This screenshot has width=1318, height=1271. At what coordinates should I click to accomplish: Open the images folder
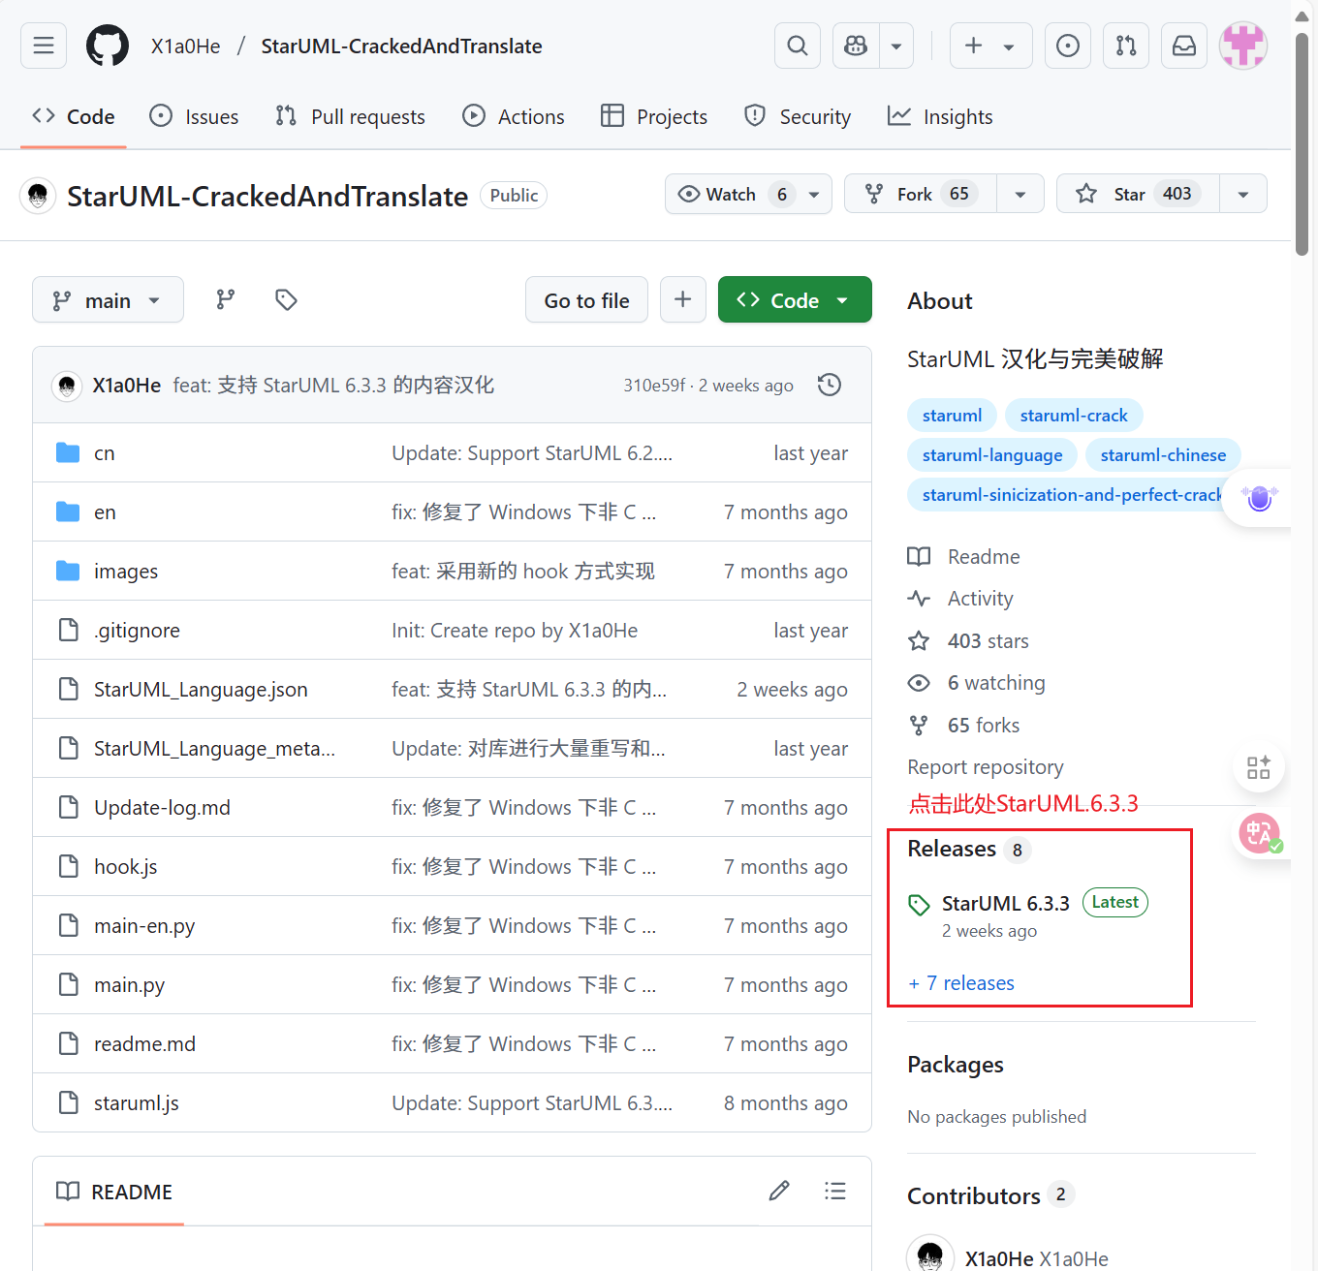click(126, 572)
